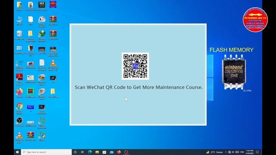Switch input language via the ENG indicator

coord(242,152)
